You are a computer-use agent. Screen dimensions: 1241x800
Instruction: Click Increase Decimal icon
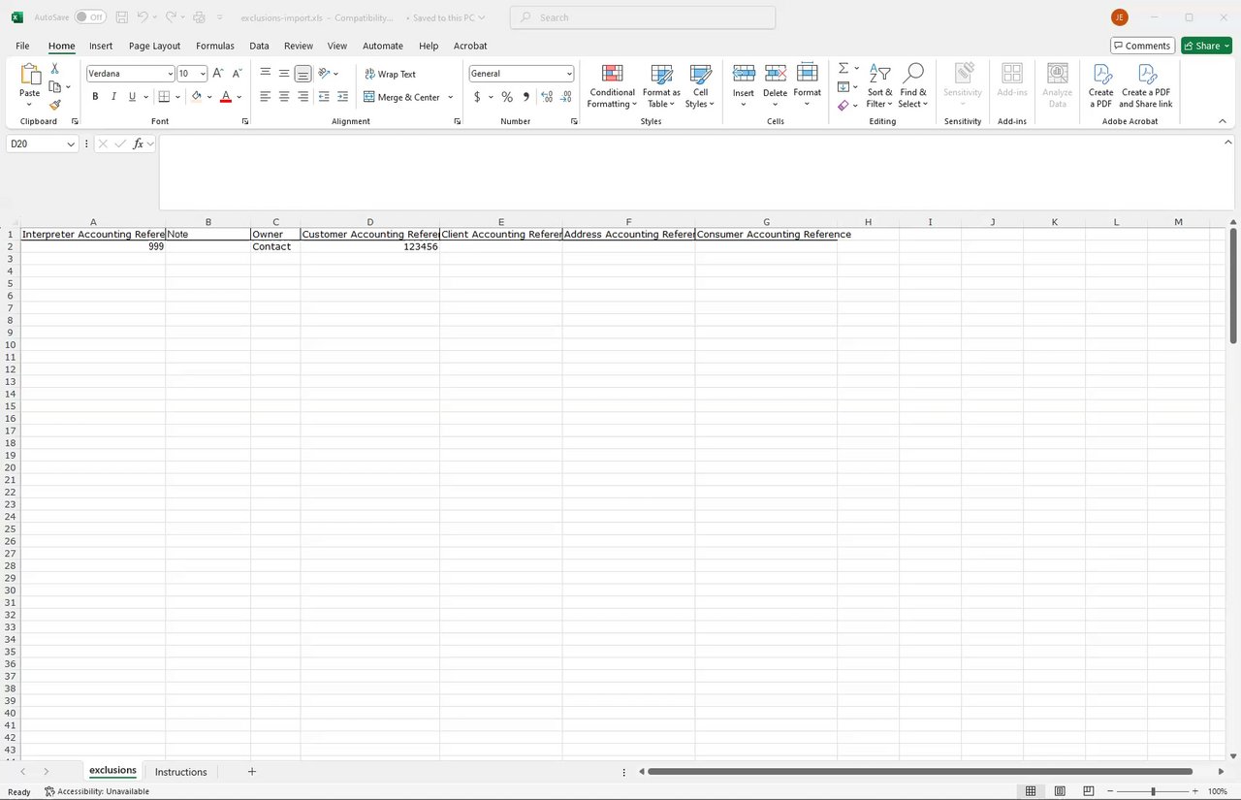pos(547,97)
